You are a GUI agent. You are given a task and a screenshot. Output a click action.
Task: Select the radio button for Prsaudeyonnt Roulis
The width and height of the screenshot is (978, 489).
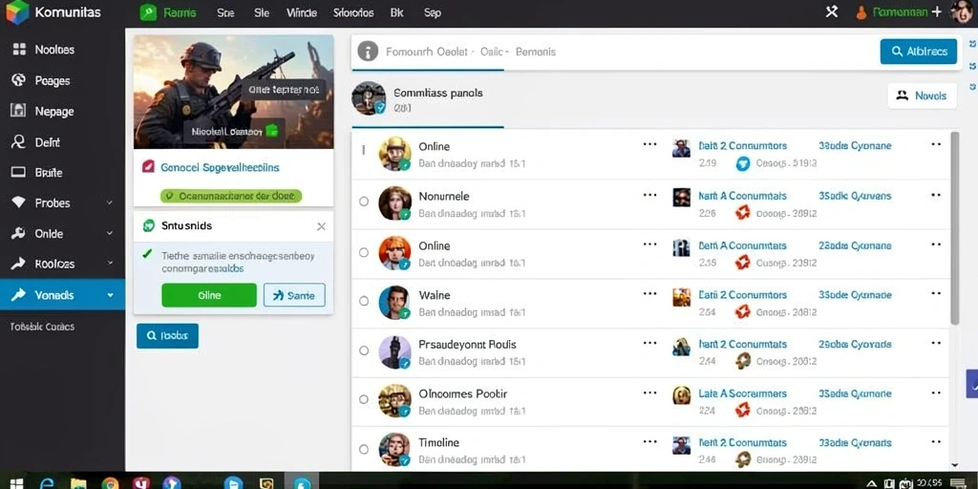pyautogui.click(x=364, y=351)
